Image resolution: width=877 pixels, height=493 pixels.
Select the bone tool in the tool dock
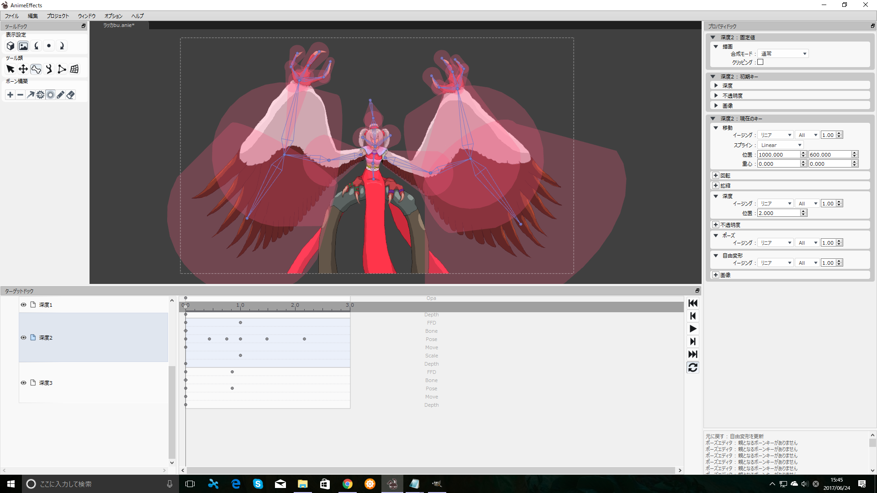pyautogui.click(x=36, y=69)
